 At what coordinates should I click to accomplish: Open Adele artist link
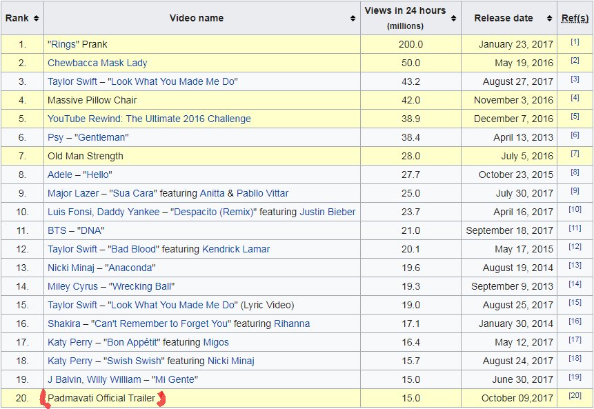60,174
